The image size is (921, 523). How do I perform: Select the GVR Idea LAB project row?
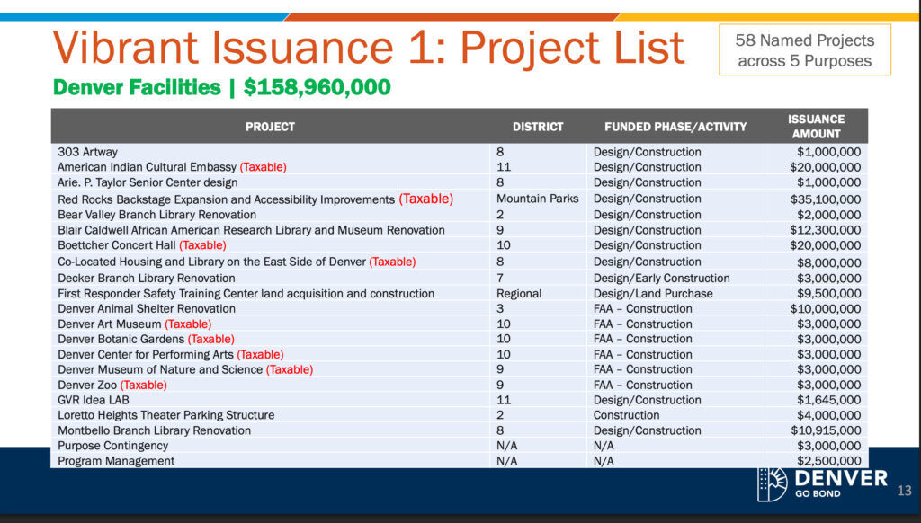click(99, 399)
